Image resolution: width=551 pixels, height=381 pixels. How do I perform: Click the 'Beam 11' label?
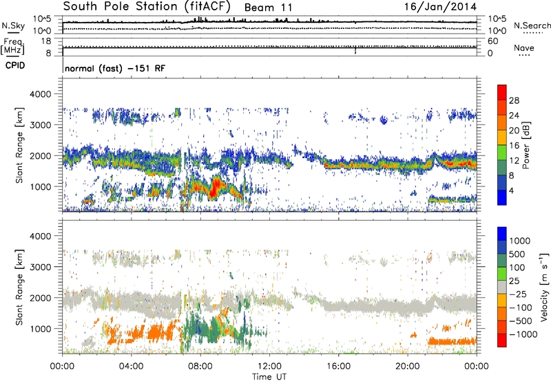[x=268, y=8]
